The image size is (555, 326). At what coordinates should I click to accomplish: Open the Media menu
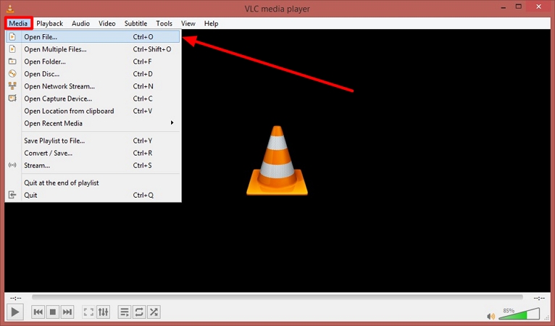18,23
